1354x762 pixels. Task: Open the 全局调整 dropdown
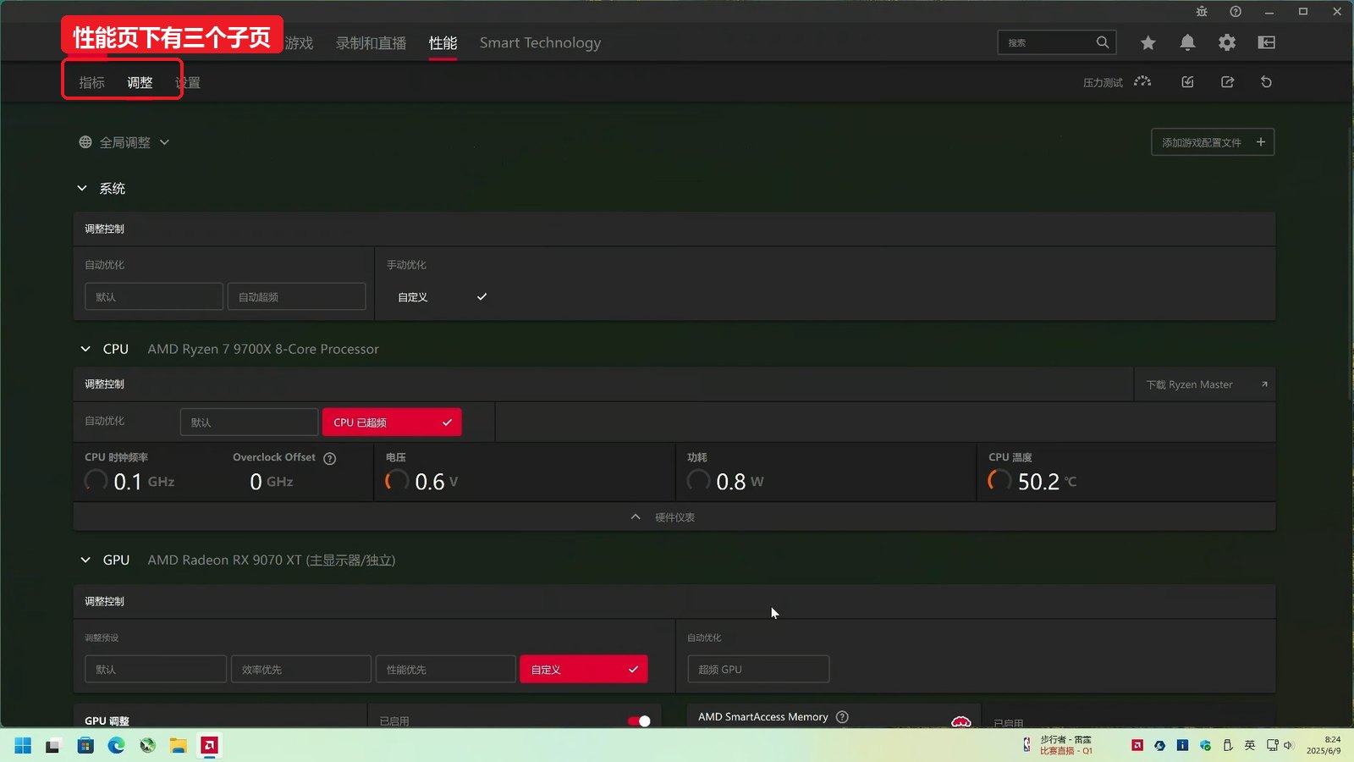pyautogui.click(x=124, y=142)
